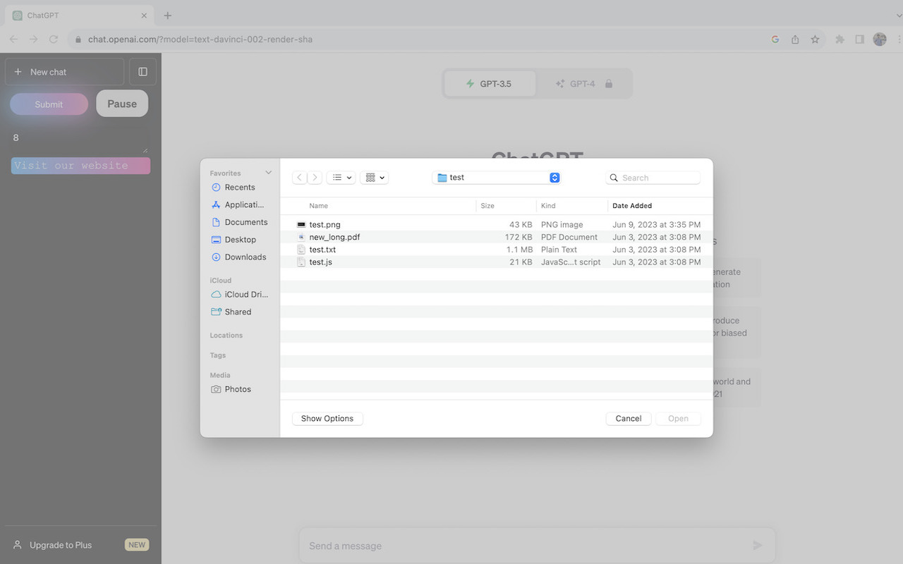
Task: Sort files by Kind column
Action: click(548, 206)
